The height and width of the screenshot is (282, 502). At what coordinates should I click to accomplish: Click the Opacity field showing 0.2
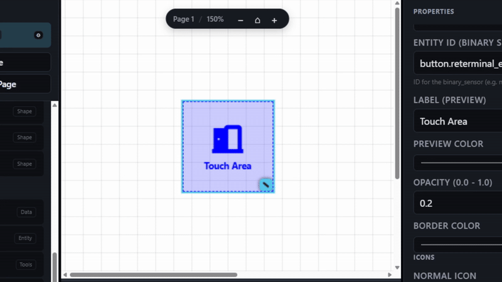tap(458, 203)
